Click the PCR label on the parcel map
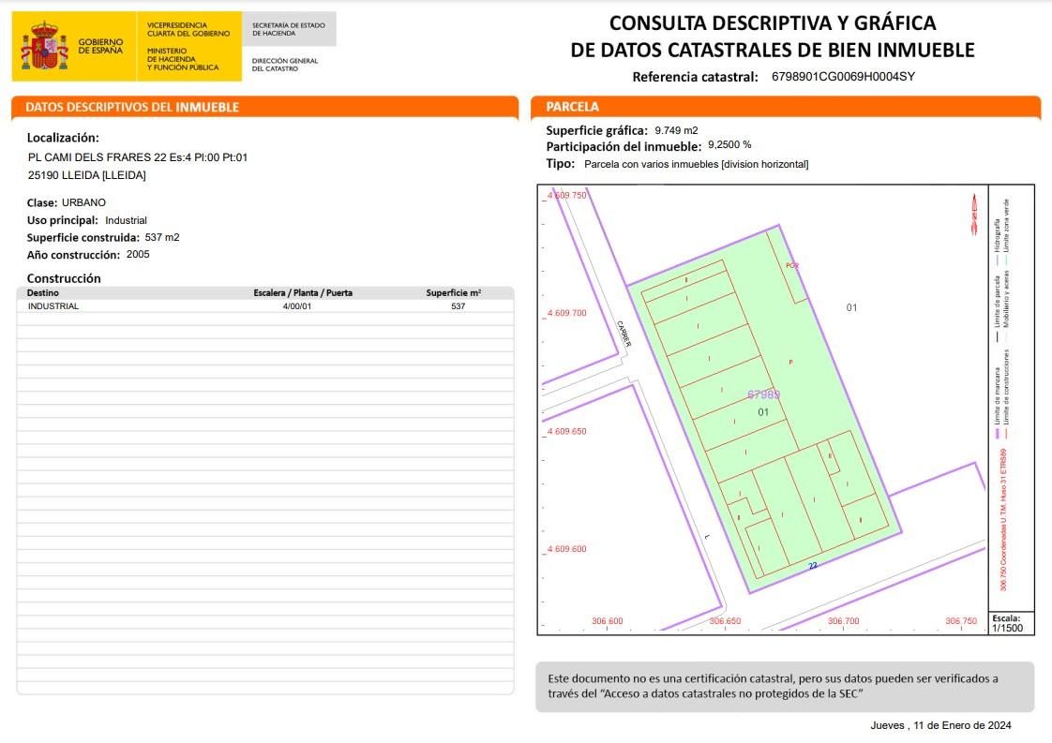 [792, 266]
